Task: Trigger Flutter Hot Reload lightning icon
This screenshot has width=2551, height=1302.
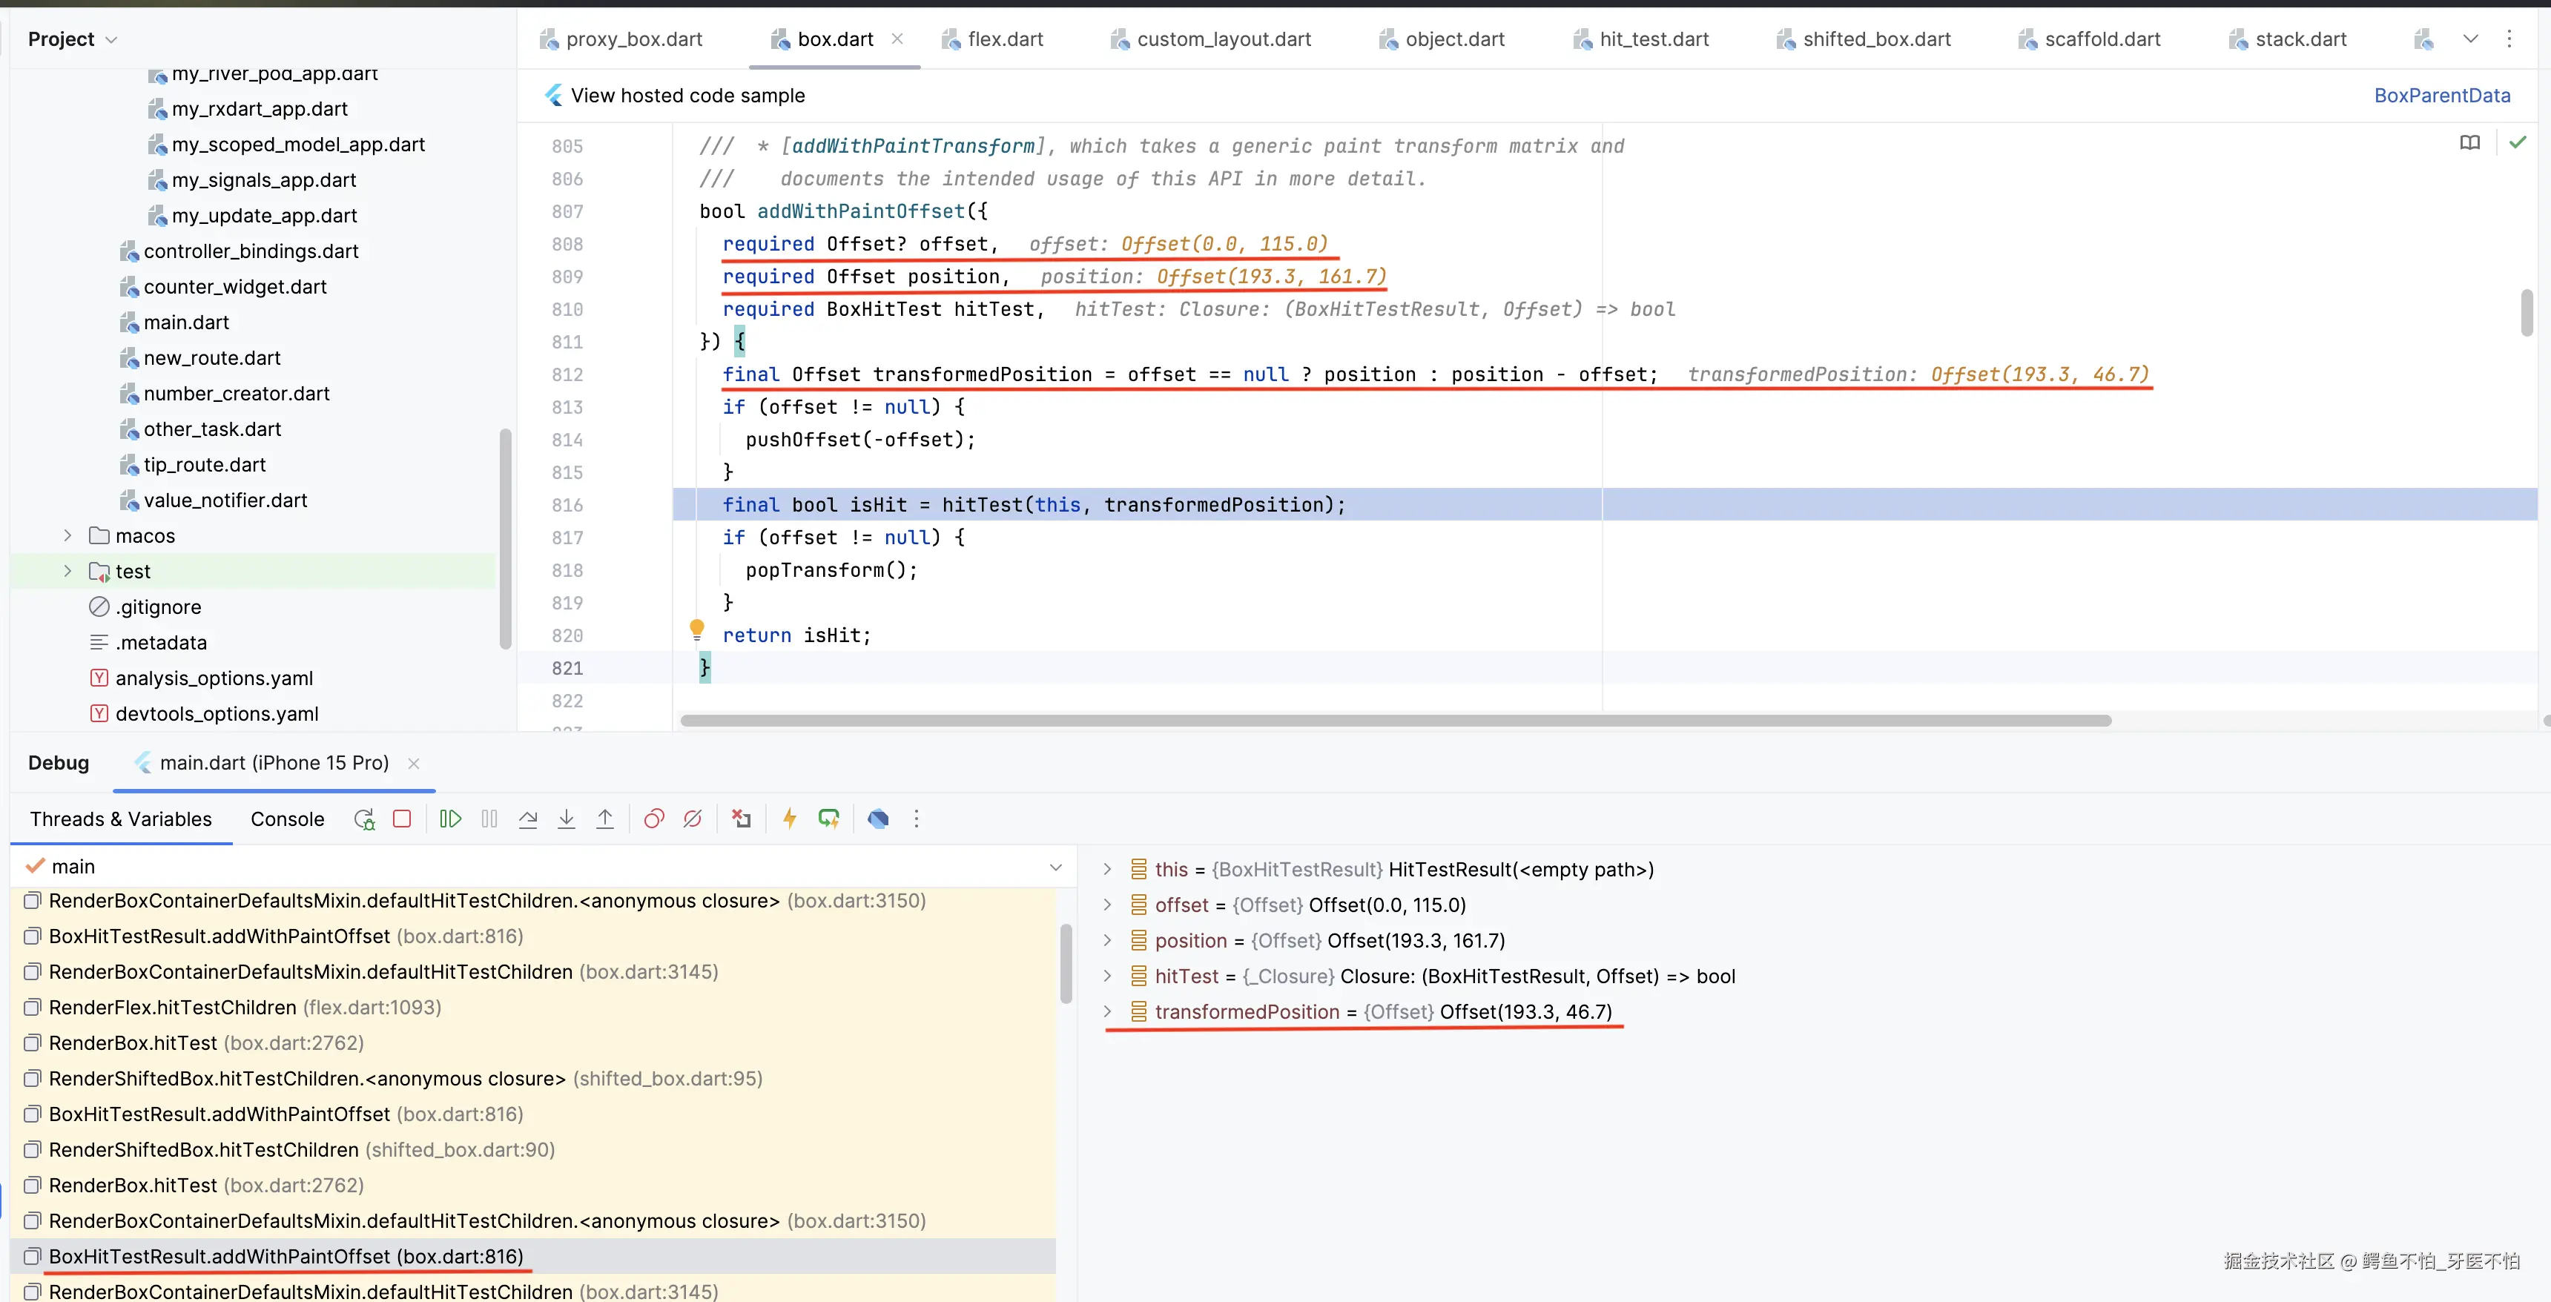Action: pos(789,819)
